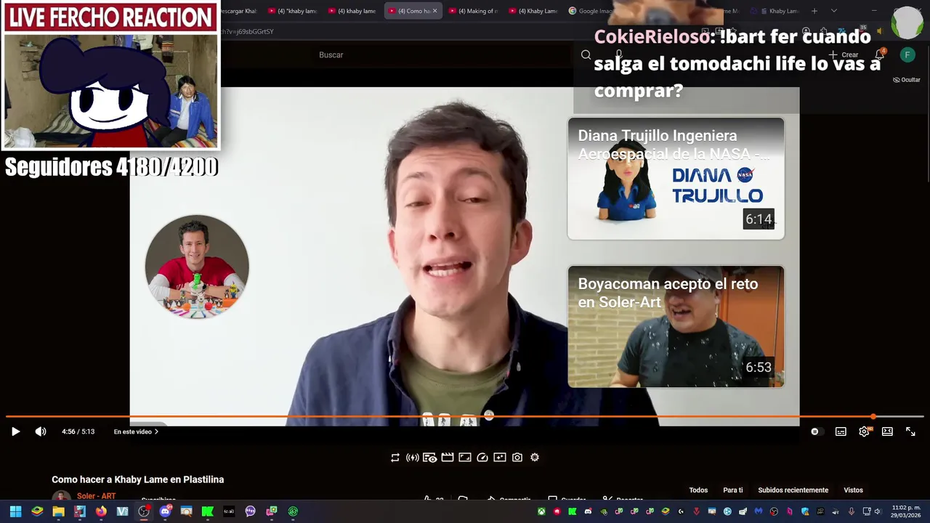Switch to the '(4) "khaby lame' tab
Viewport: 930px width, 523px height.
292,11
